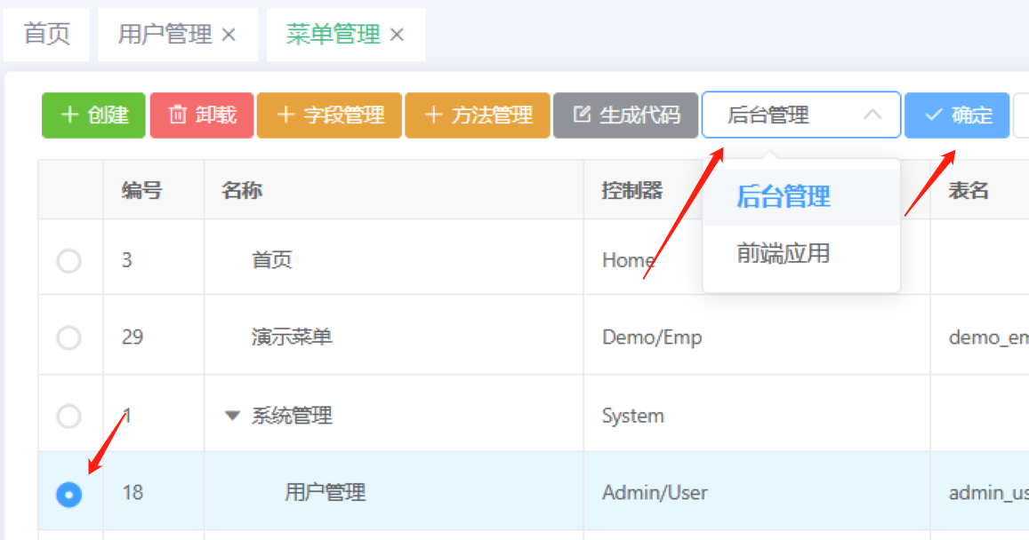Switch to the 首页 tab
The height and width of the screenshot is (540, 1029).
coord(46,35)
